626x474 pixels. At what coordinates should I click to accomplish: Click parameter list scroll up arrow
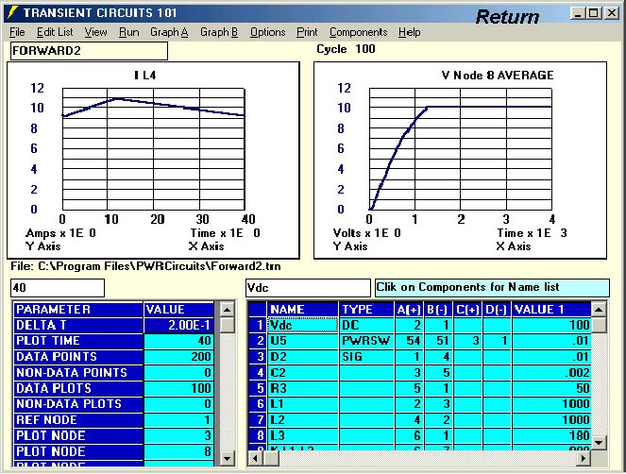coord(226,309)
